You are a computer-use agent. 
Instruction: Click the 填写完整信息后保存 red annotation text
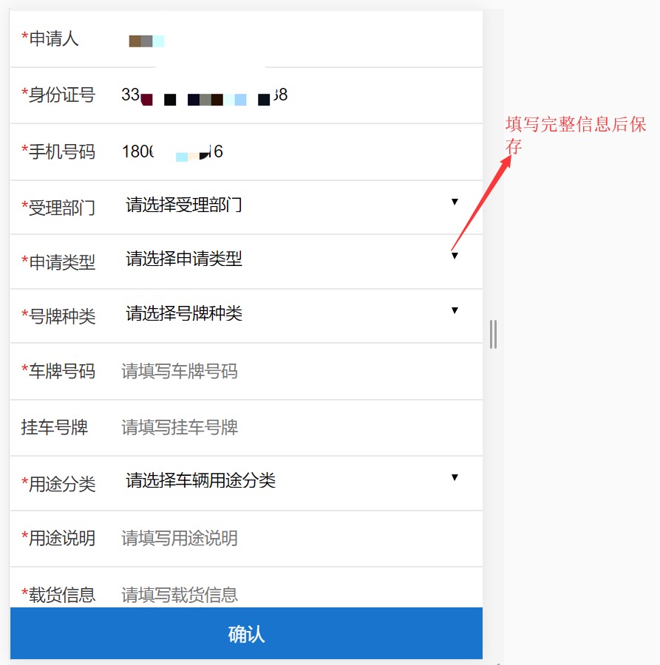[576, 135]
